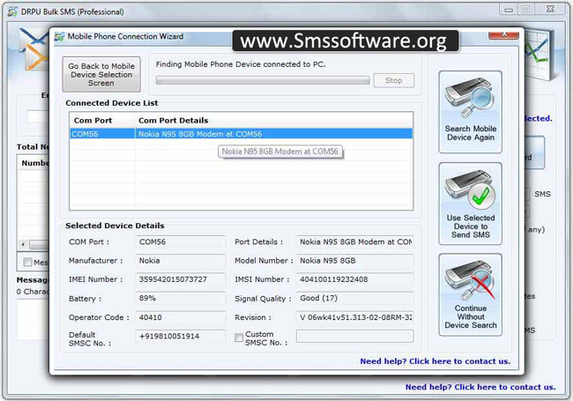
Task: Minimize the DRPU Bulk SMS window
Action: (x=509, y=11)
